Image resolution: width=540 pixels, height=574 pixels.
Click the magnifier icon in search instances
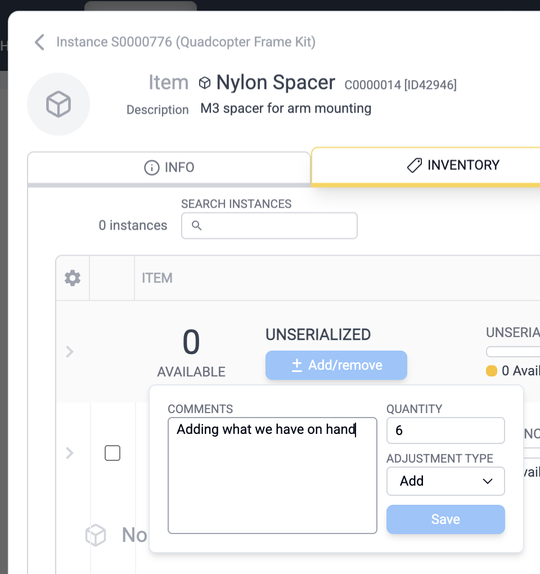tap(196, 226)
